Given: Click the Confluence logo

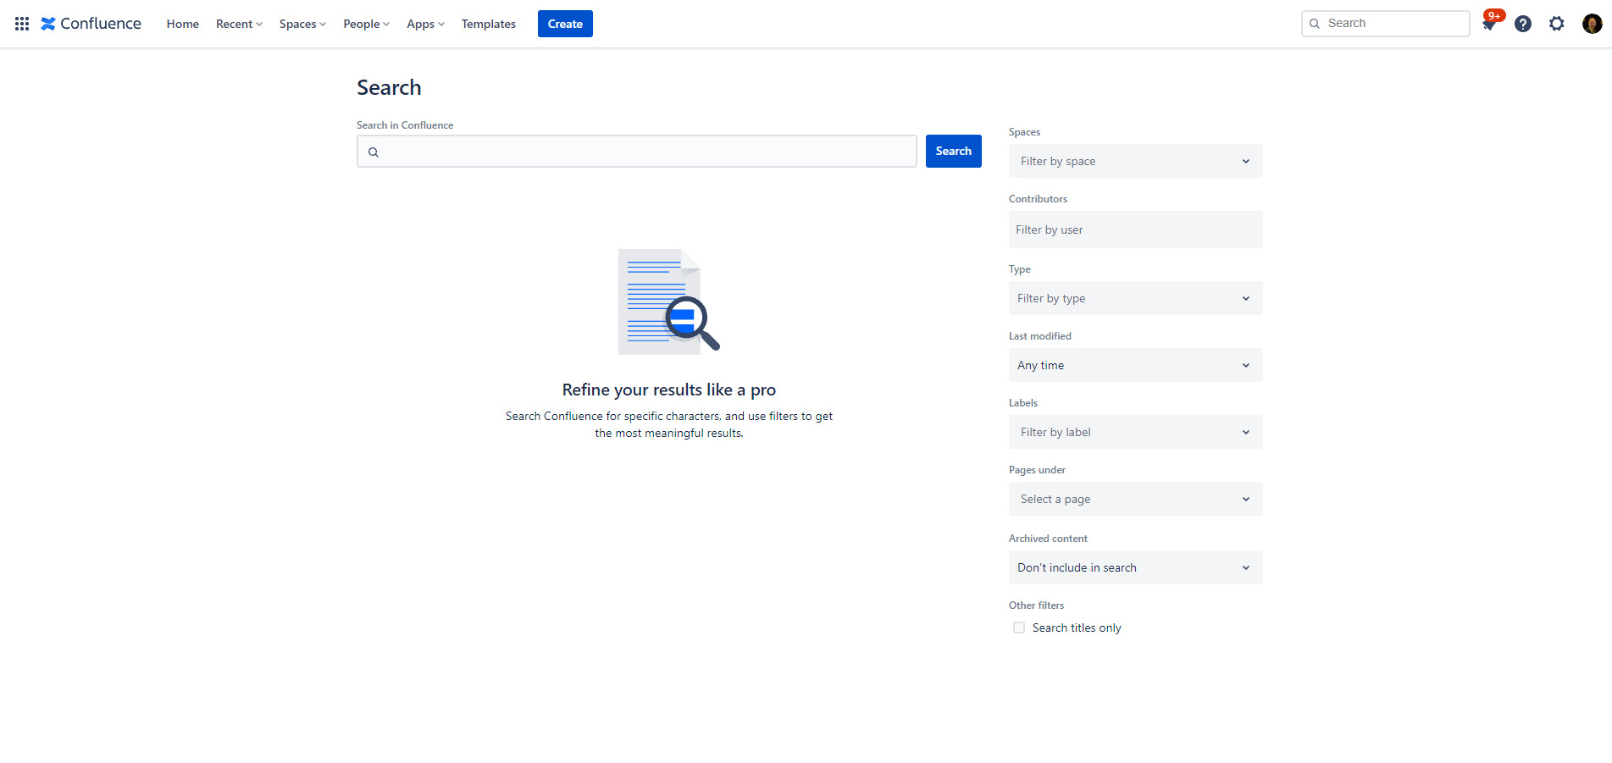Looking at the screenshot, I should coord(91,24).
